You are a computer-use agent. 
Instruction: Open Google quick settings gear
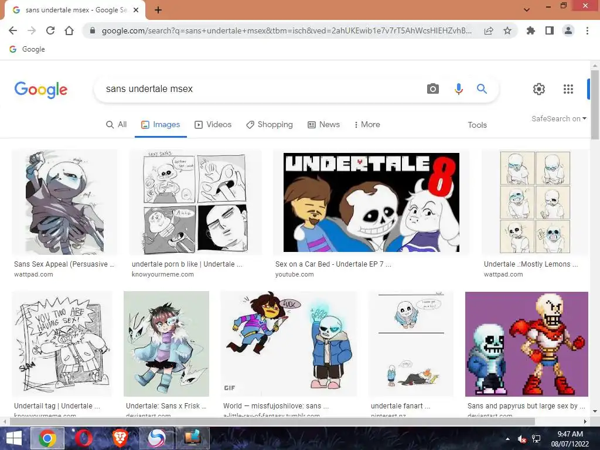539,89
